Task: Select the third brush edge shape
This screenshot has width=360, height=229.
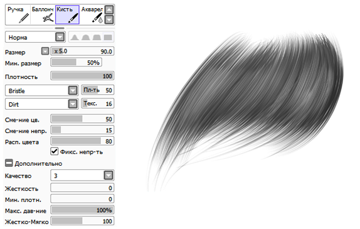Action: (x=97, y=37)
